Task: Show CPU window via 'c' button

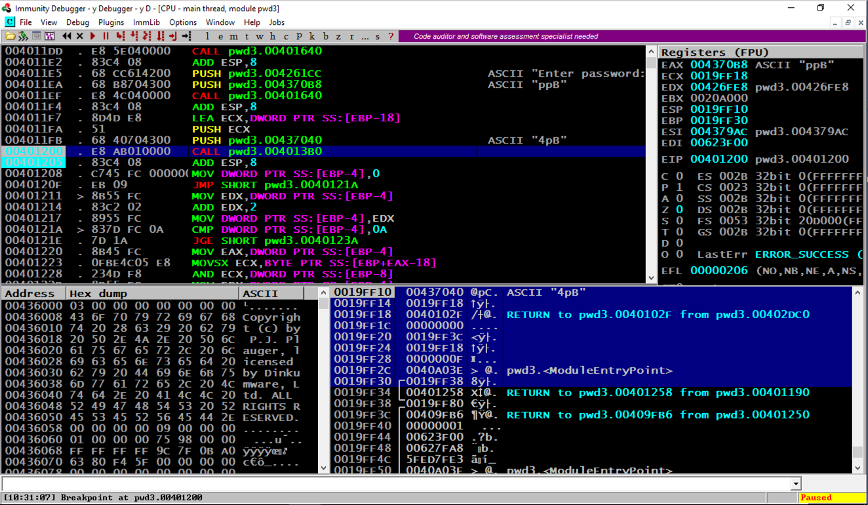Action: [286, 36]
